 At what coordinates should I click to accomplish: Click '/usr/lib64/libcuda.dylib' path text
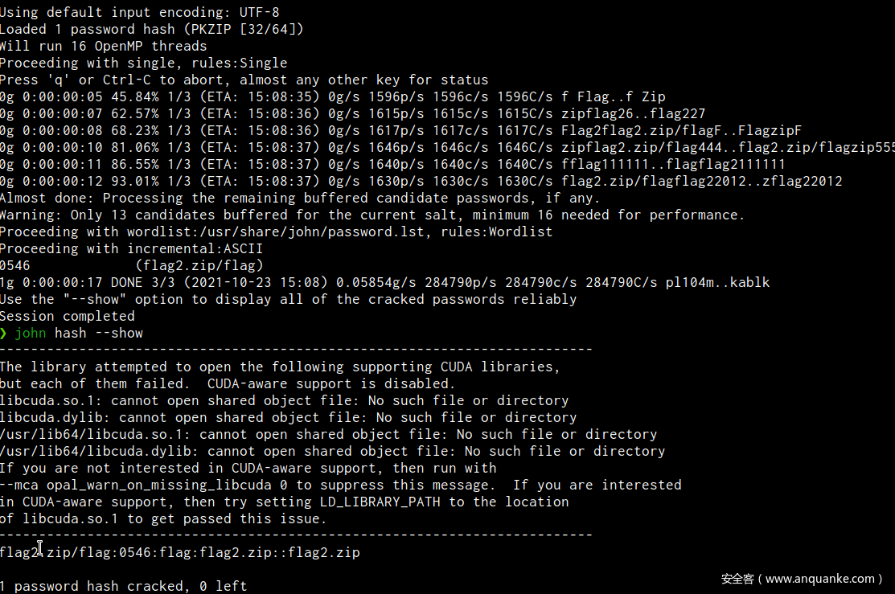pyautogui.click(x=96, y=452)
